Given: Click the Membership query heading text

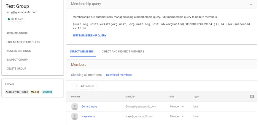Looking at the screenshot, I should coord(86,4).
